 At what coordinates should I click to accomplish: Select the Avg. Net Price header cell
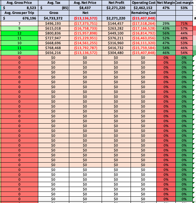point(85,3)
